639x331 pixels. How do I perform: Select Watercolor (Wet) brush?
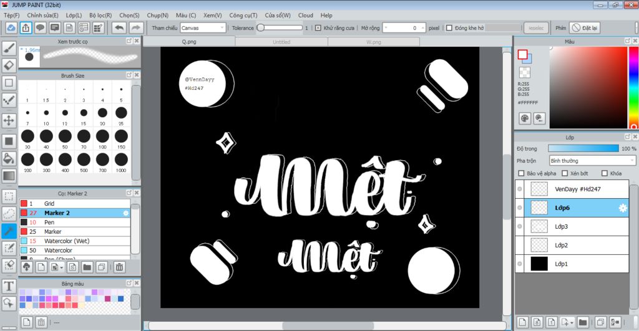point(75,241)
